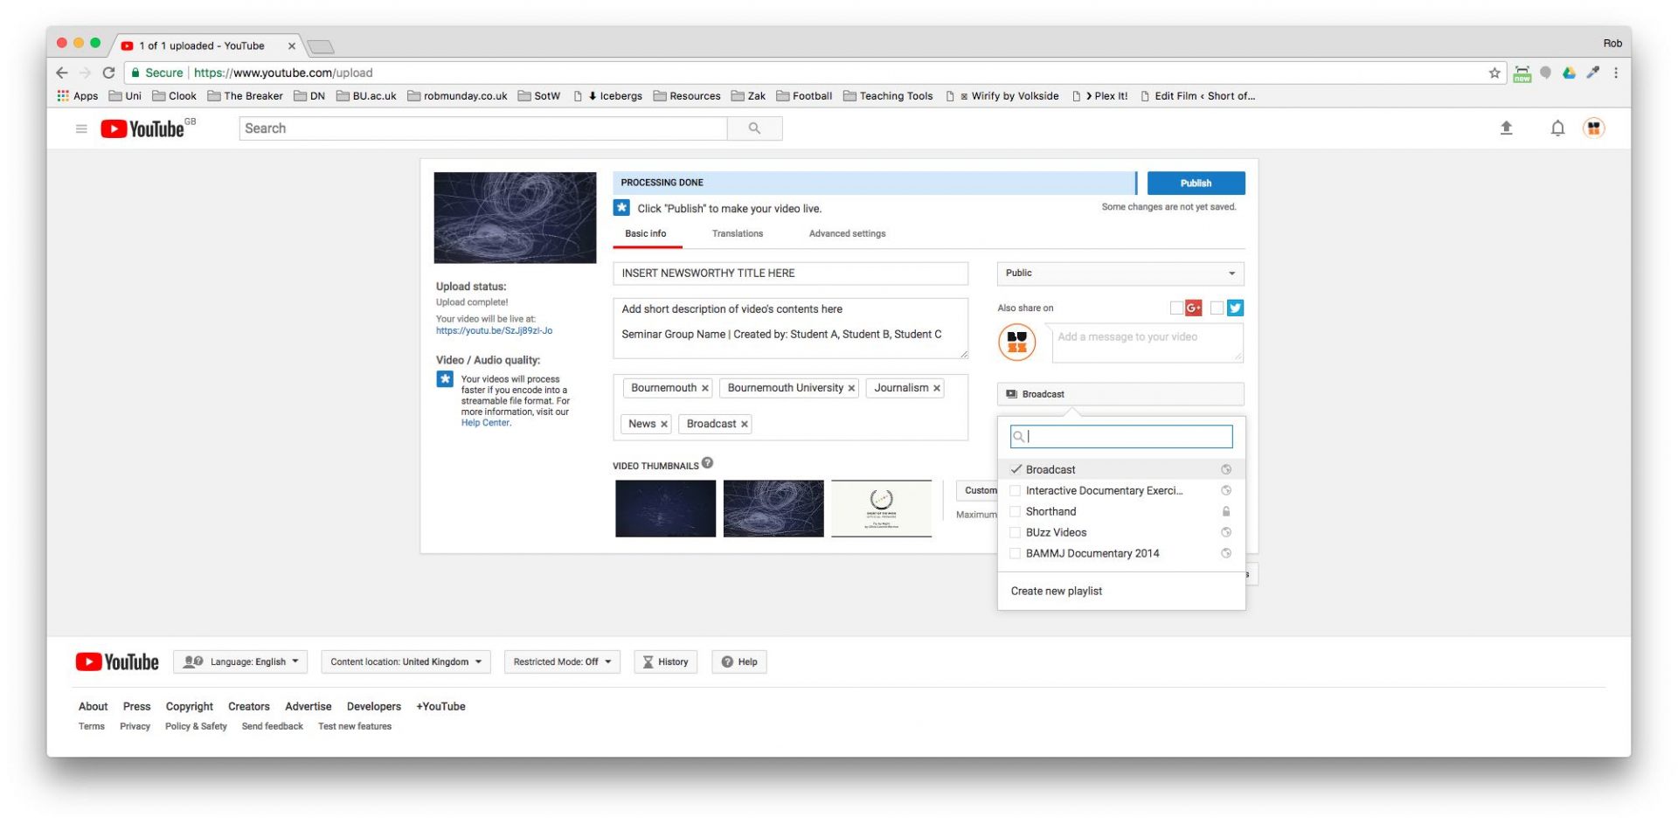The image size is (1678, 824).
Task: Enable sharing on Google+ checkbox
Action: tap(1176, 308)
